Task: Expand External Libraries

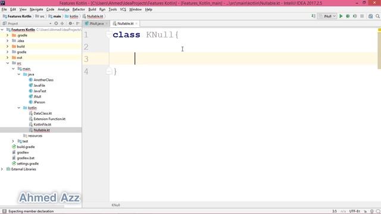Action: [2, 169]
